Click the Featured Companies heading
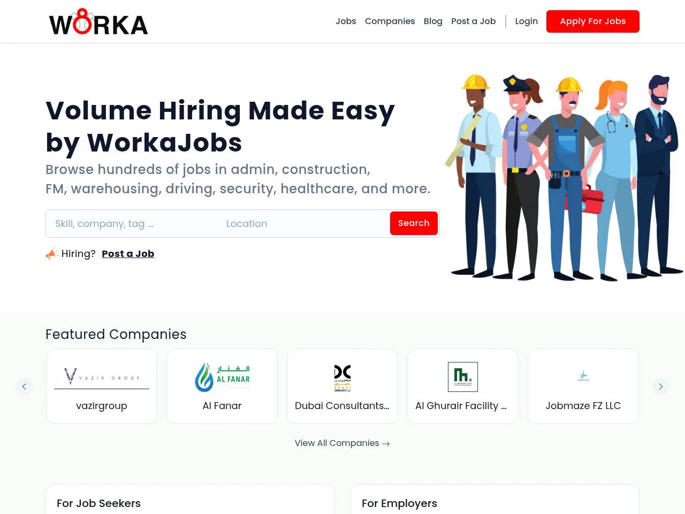 (x=116, y=334)
